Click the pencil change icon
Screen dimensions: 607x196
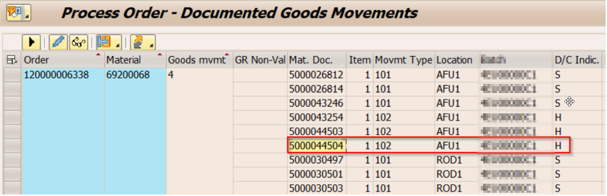click(58, 42)
